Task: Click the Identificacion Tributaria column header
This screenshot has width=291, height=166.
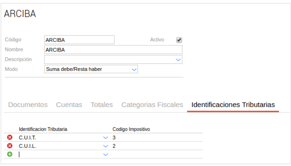Action: 43,129
